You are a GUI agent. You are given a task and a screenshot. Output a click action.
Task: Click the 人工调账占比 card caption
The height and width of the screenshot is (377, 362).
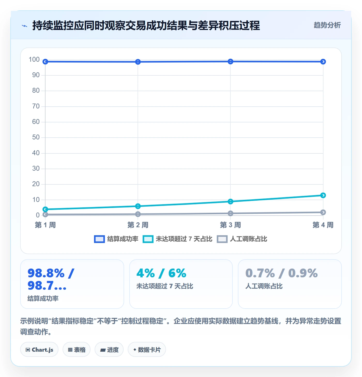(264, 286)
